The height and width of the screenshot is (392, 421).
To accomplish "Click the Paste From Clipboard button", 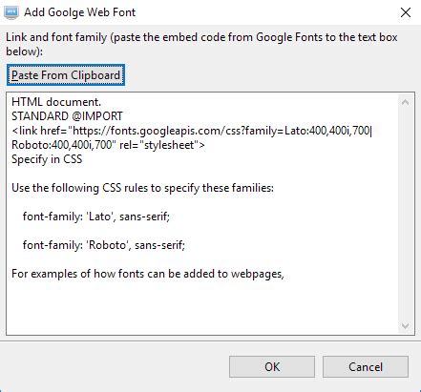I will [66, 75].
